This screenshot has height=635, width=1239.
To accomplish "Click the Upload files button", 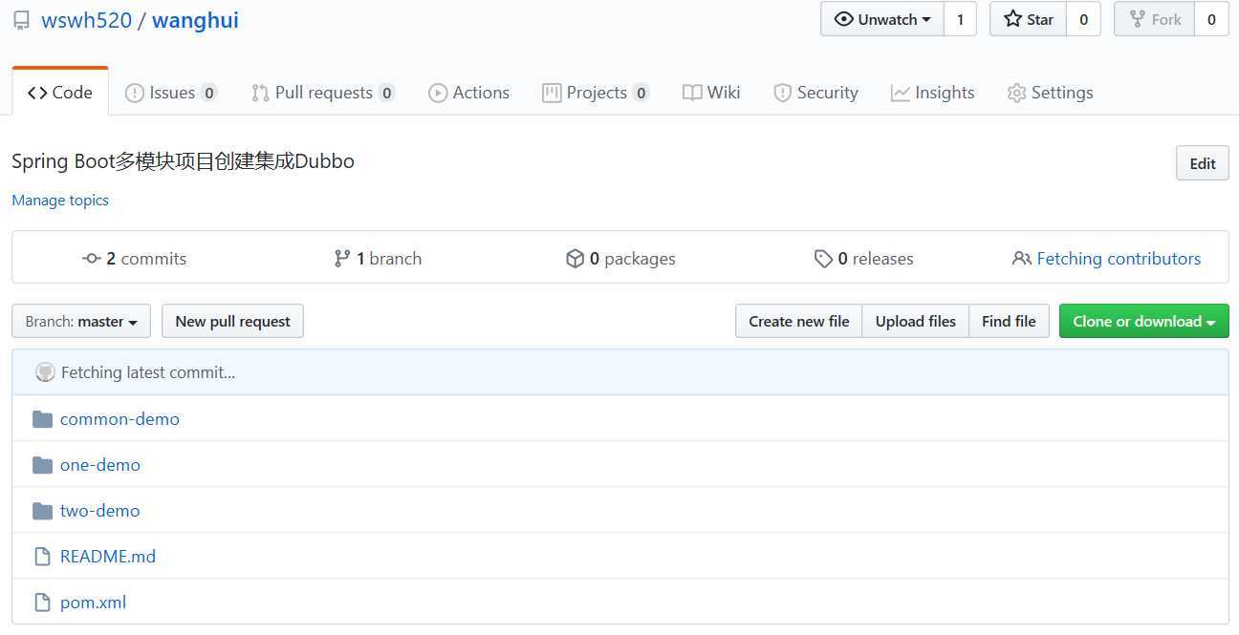I will click(x=916, y=322).
